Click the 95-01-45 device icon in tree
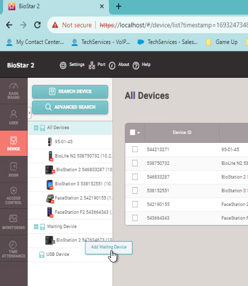Screen dimensions: 248x286 [50, 142]
